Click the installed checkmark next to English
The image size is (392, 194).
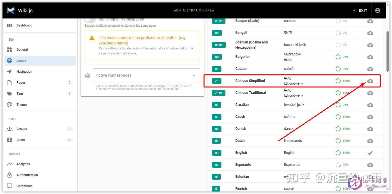370,153
